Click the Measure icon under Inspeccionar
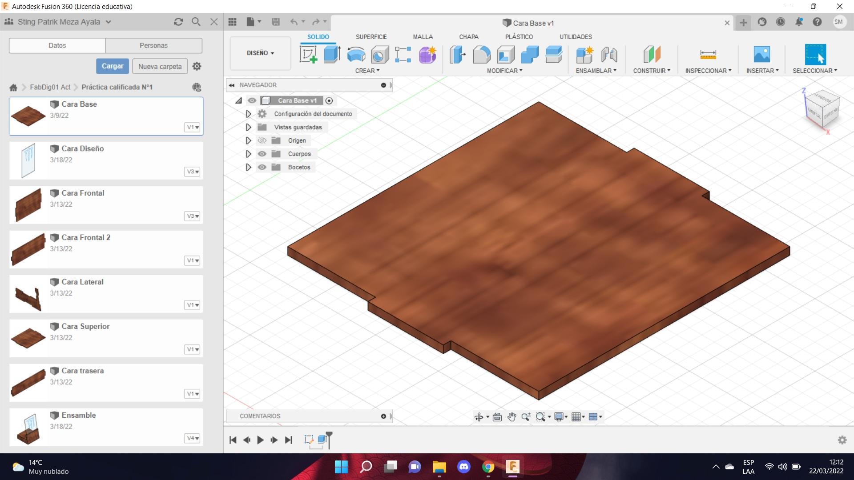This screenshot has width=854, height=480. (708, 54)
